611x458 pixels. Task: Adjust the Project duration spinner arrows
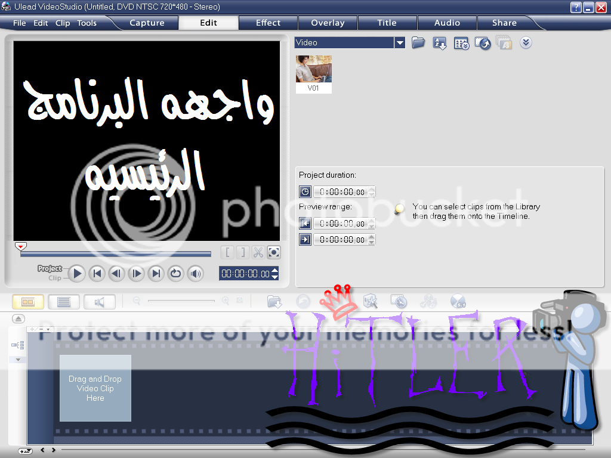coord(372,191)
